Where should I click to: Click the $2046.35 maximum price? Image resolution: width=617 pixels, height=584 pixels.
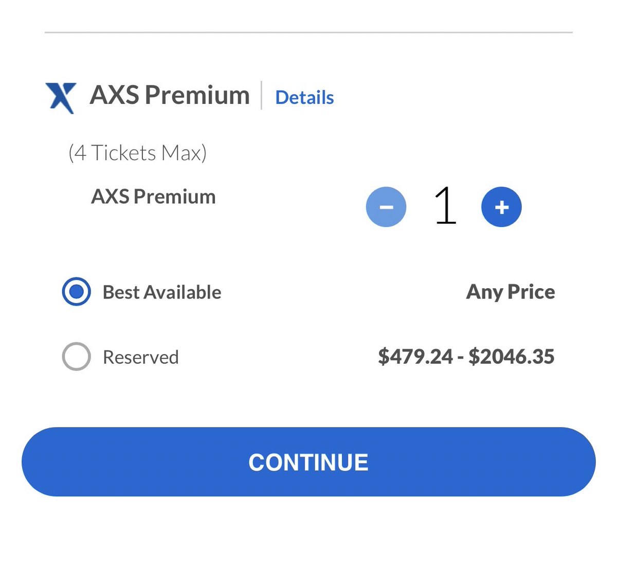[x=512, y=357]
